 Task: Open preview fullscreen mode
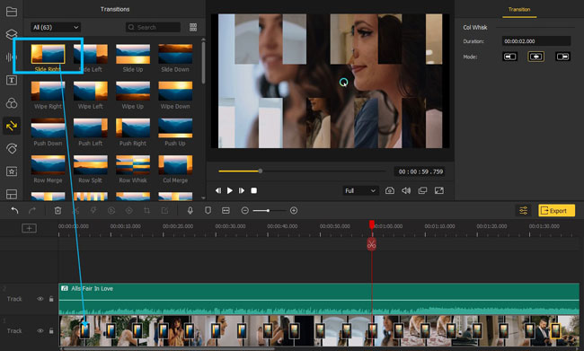439,190
